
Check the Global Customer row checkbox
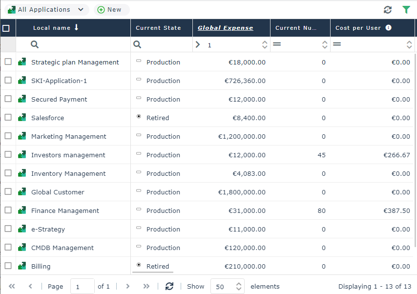coord(8,192)
